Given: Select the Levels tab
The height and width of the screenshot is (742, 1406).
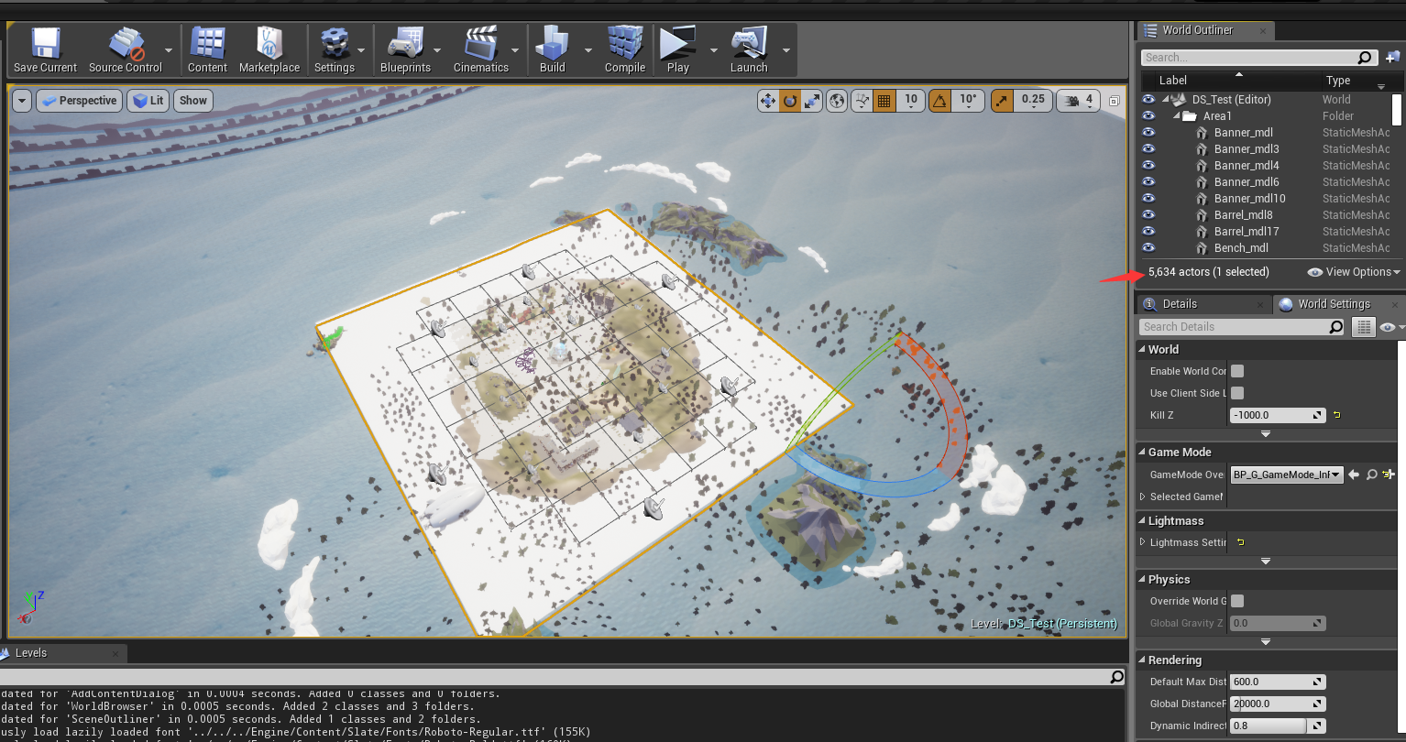Looking at the screenshot, I should tap(31, 653).
